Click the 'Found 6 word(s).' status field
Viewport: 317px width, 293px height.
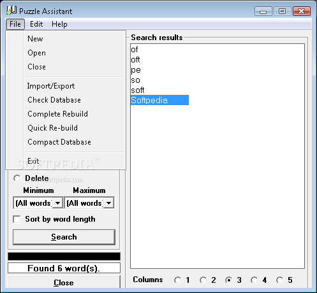(x=64, y=268)
